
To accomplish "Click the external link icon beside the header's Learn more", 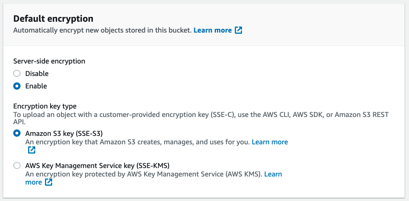I will click(x=238, y=30).
